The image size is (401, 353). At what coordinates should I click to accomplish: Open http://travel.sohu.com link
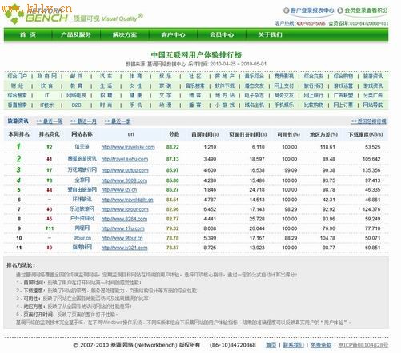pyautogui.click(x=125, y=159)
